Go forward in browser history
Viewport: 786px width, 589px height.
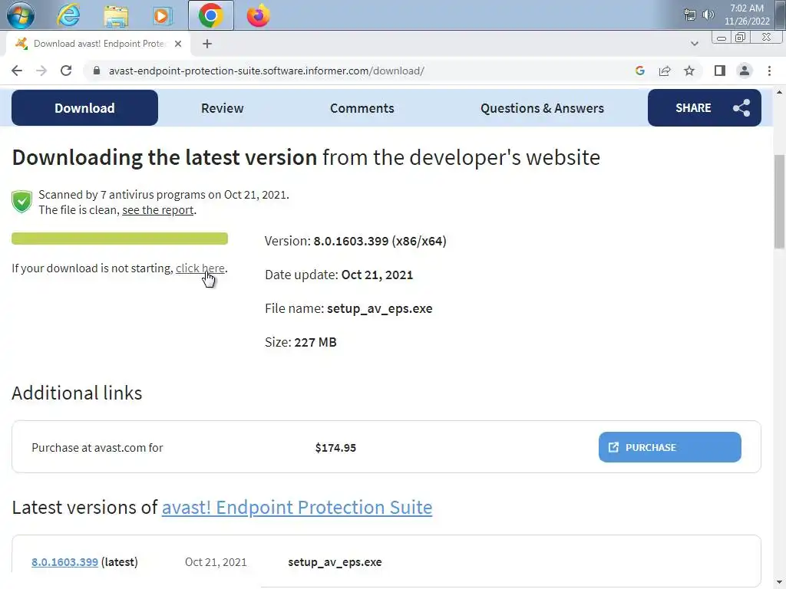click(41, 71)
